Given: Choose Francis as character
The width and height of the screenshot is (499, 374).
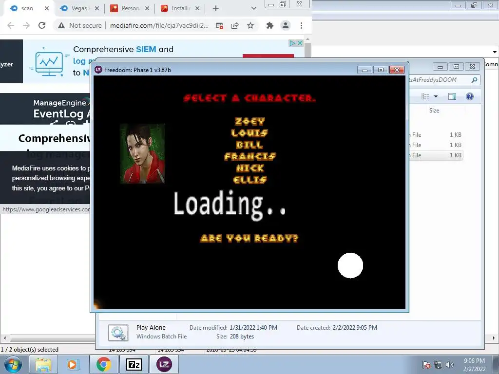Looking at the screenshot, I should 250,156.
